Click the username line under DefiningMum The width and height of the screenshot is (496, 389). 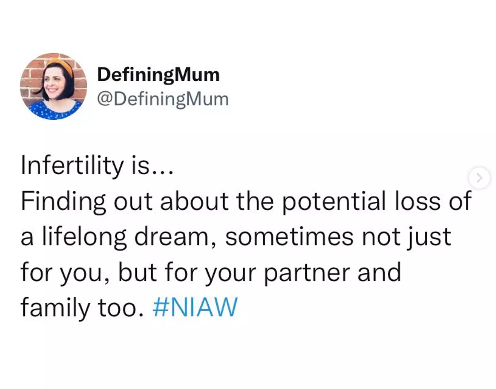point(163,99)
